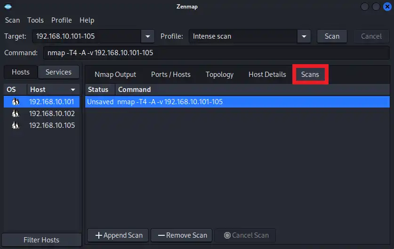Switch to the Ports / Hosts tab
394x249 pixels.
[170, 75]
